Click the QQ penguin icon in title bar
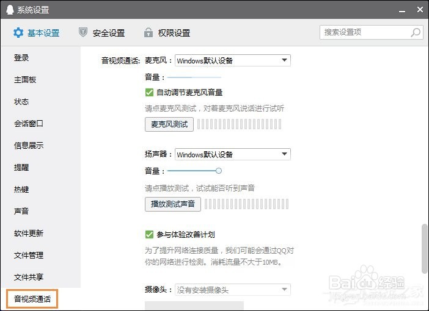The width and height of the screenshot is (429, 311). [x=10, y=10]
